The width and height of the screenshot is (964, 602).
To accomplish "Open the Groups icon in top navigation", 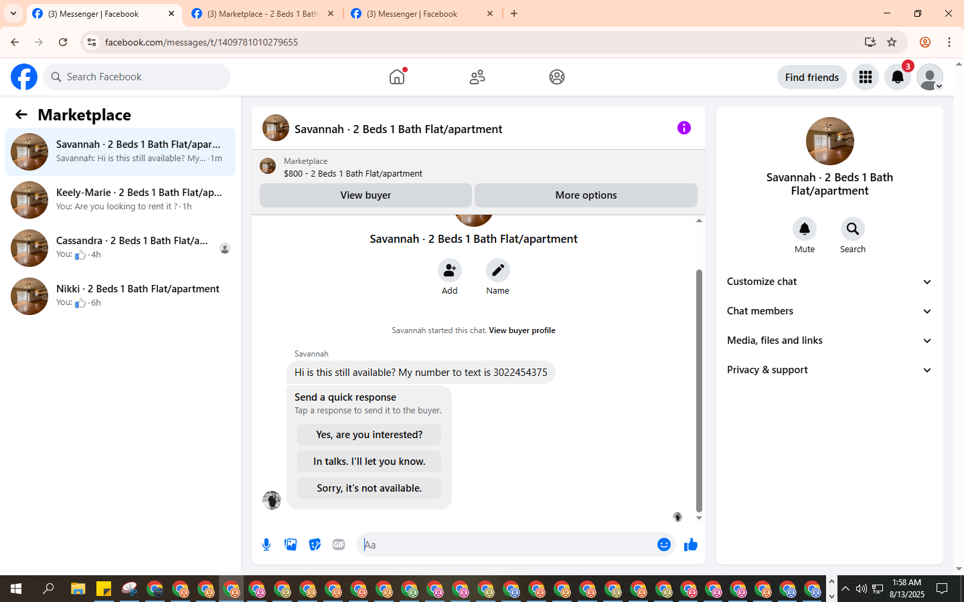I will click(x=557, y=77).
